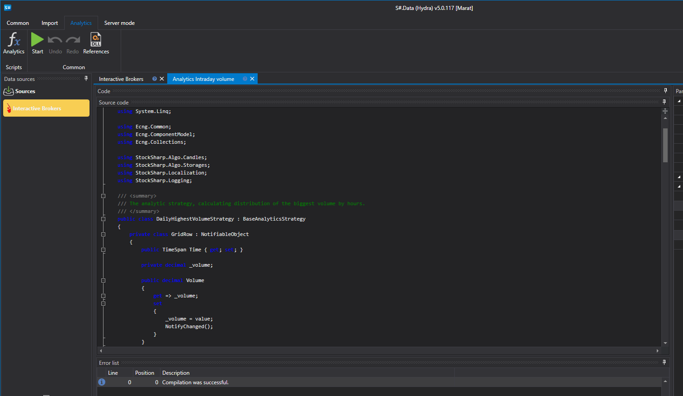Close the Interactive Brokers tab
683x396 pixels.
162,79
